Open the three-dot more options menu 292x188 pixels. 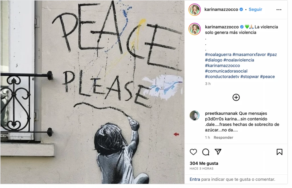279,10
